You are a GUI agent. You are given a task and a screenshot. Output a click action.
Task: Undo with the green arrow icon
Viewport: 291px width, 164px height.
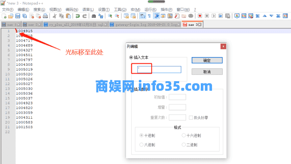78,16
